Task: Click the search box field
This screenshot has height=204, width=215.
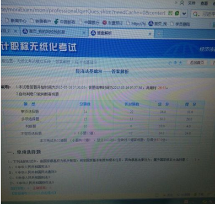Action: pyautogui.click(x=203, y=14)
